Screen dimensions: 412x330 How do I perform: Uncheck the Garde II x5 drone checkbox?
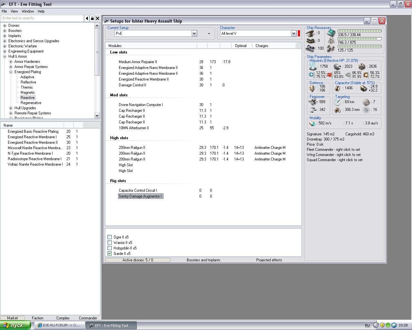(109, 254)
